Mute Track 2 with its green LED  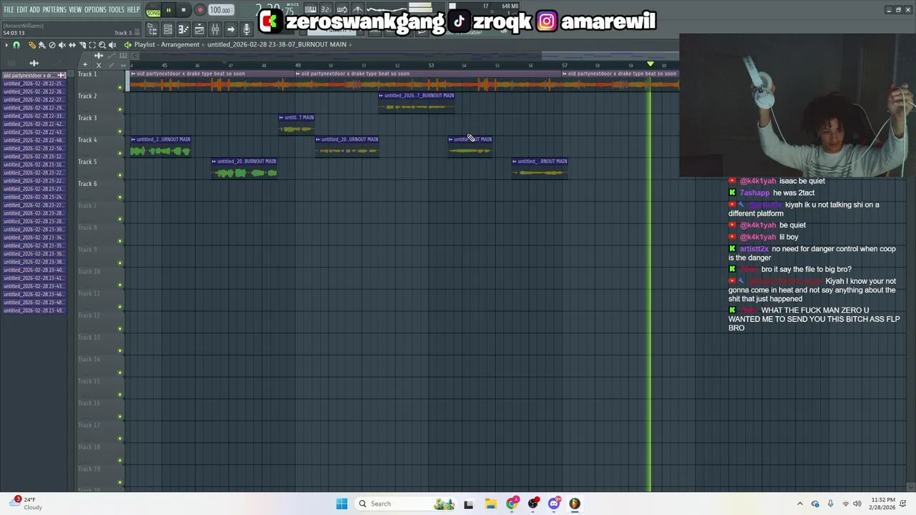pyautogui.click(x=120, y=109)
